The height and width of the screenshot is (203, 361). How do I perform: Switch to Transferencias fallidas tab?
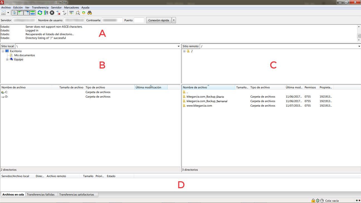tap(41, 195)
